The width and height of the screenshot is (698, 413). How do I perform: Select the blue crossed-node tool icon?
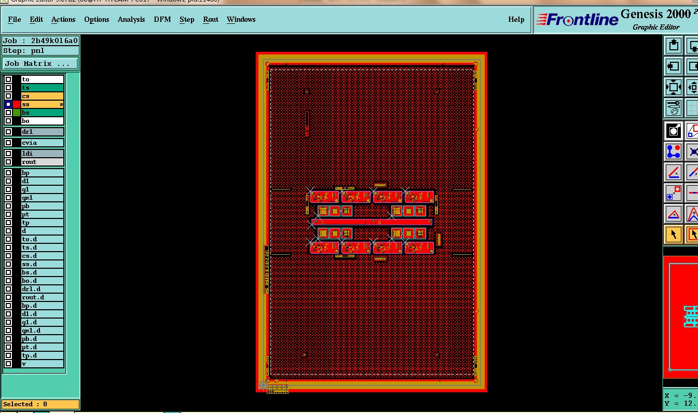(x=692, y=152)
